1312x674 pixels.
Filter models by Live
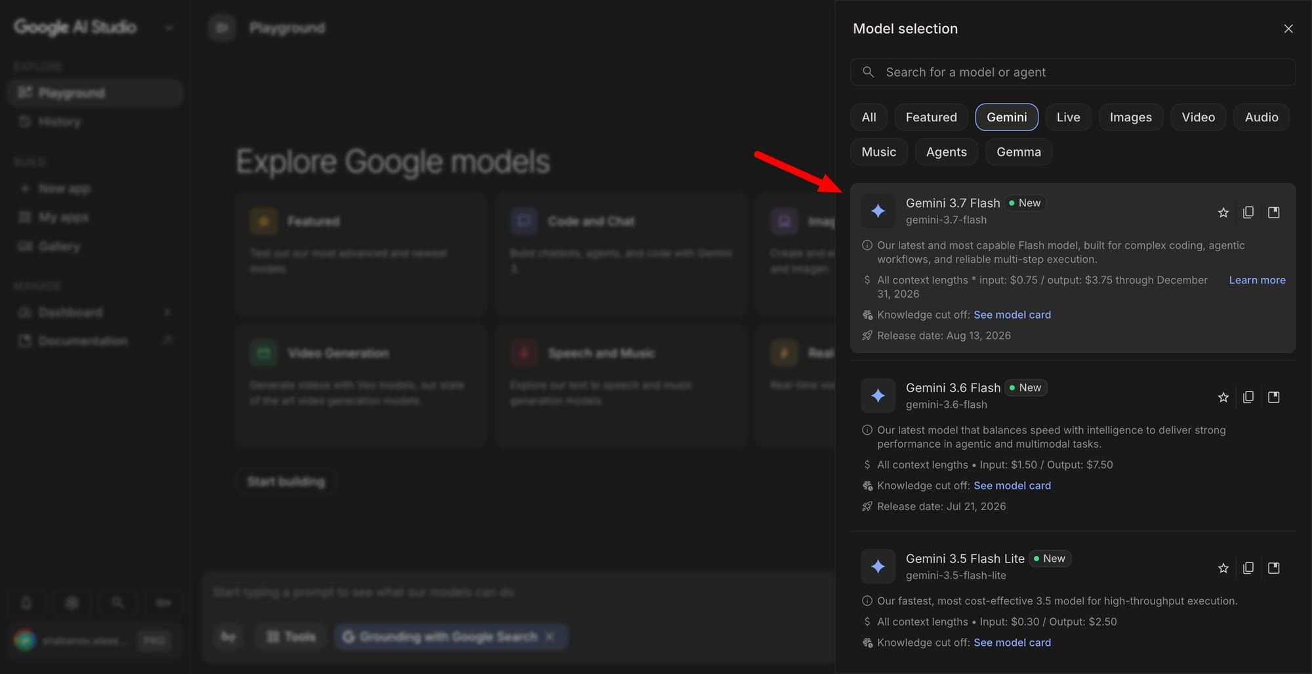(x=1069, y=117)
